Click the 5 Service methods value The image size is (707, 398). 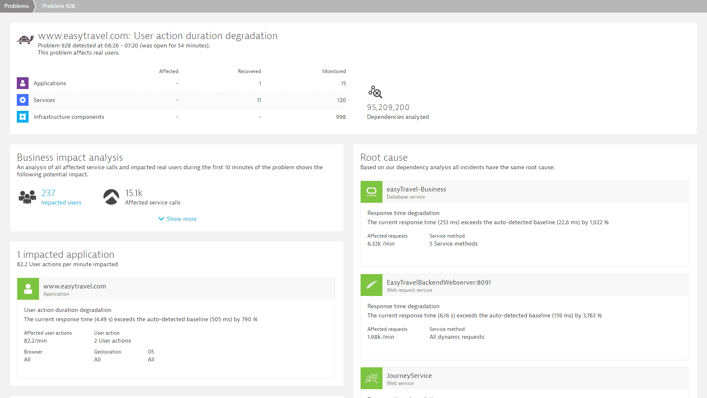click(x=453, y=244)
